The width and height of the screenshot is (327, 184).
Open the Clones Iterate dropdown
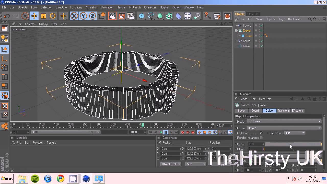tap(284, 128)
